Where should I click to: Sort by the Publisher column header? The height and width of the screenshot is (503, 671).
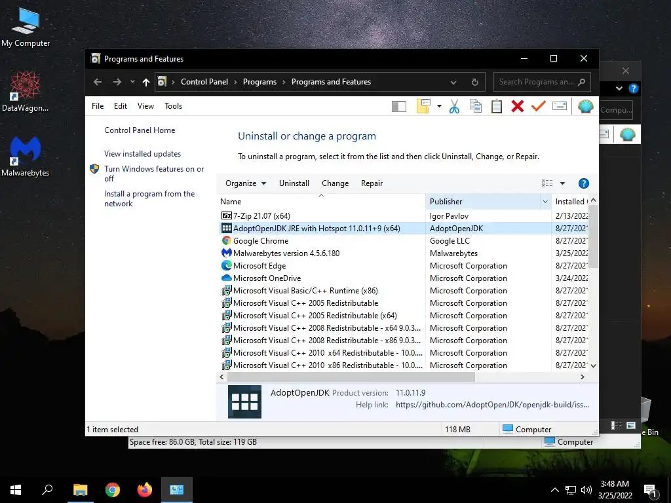point(484,202)
